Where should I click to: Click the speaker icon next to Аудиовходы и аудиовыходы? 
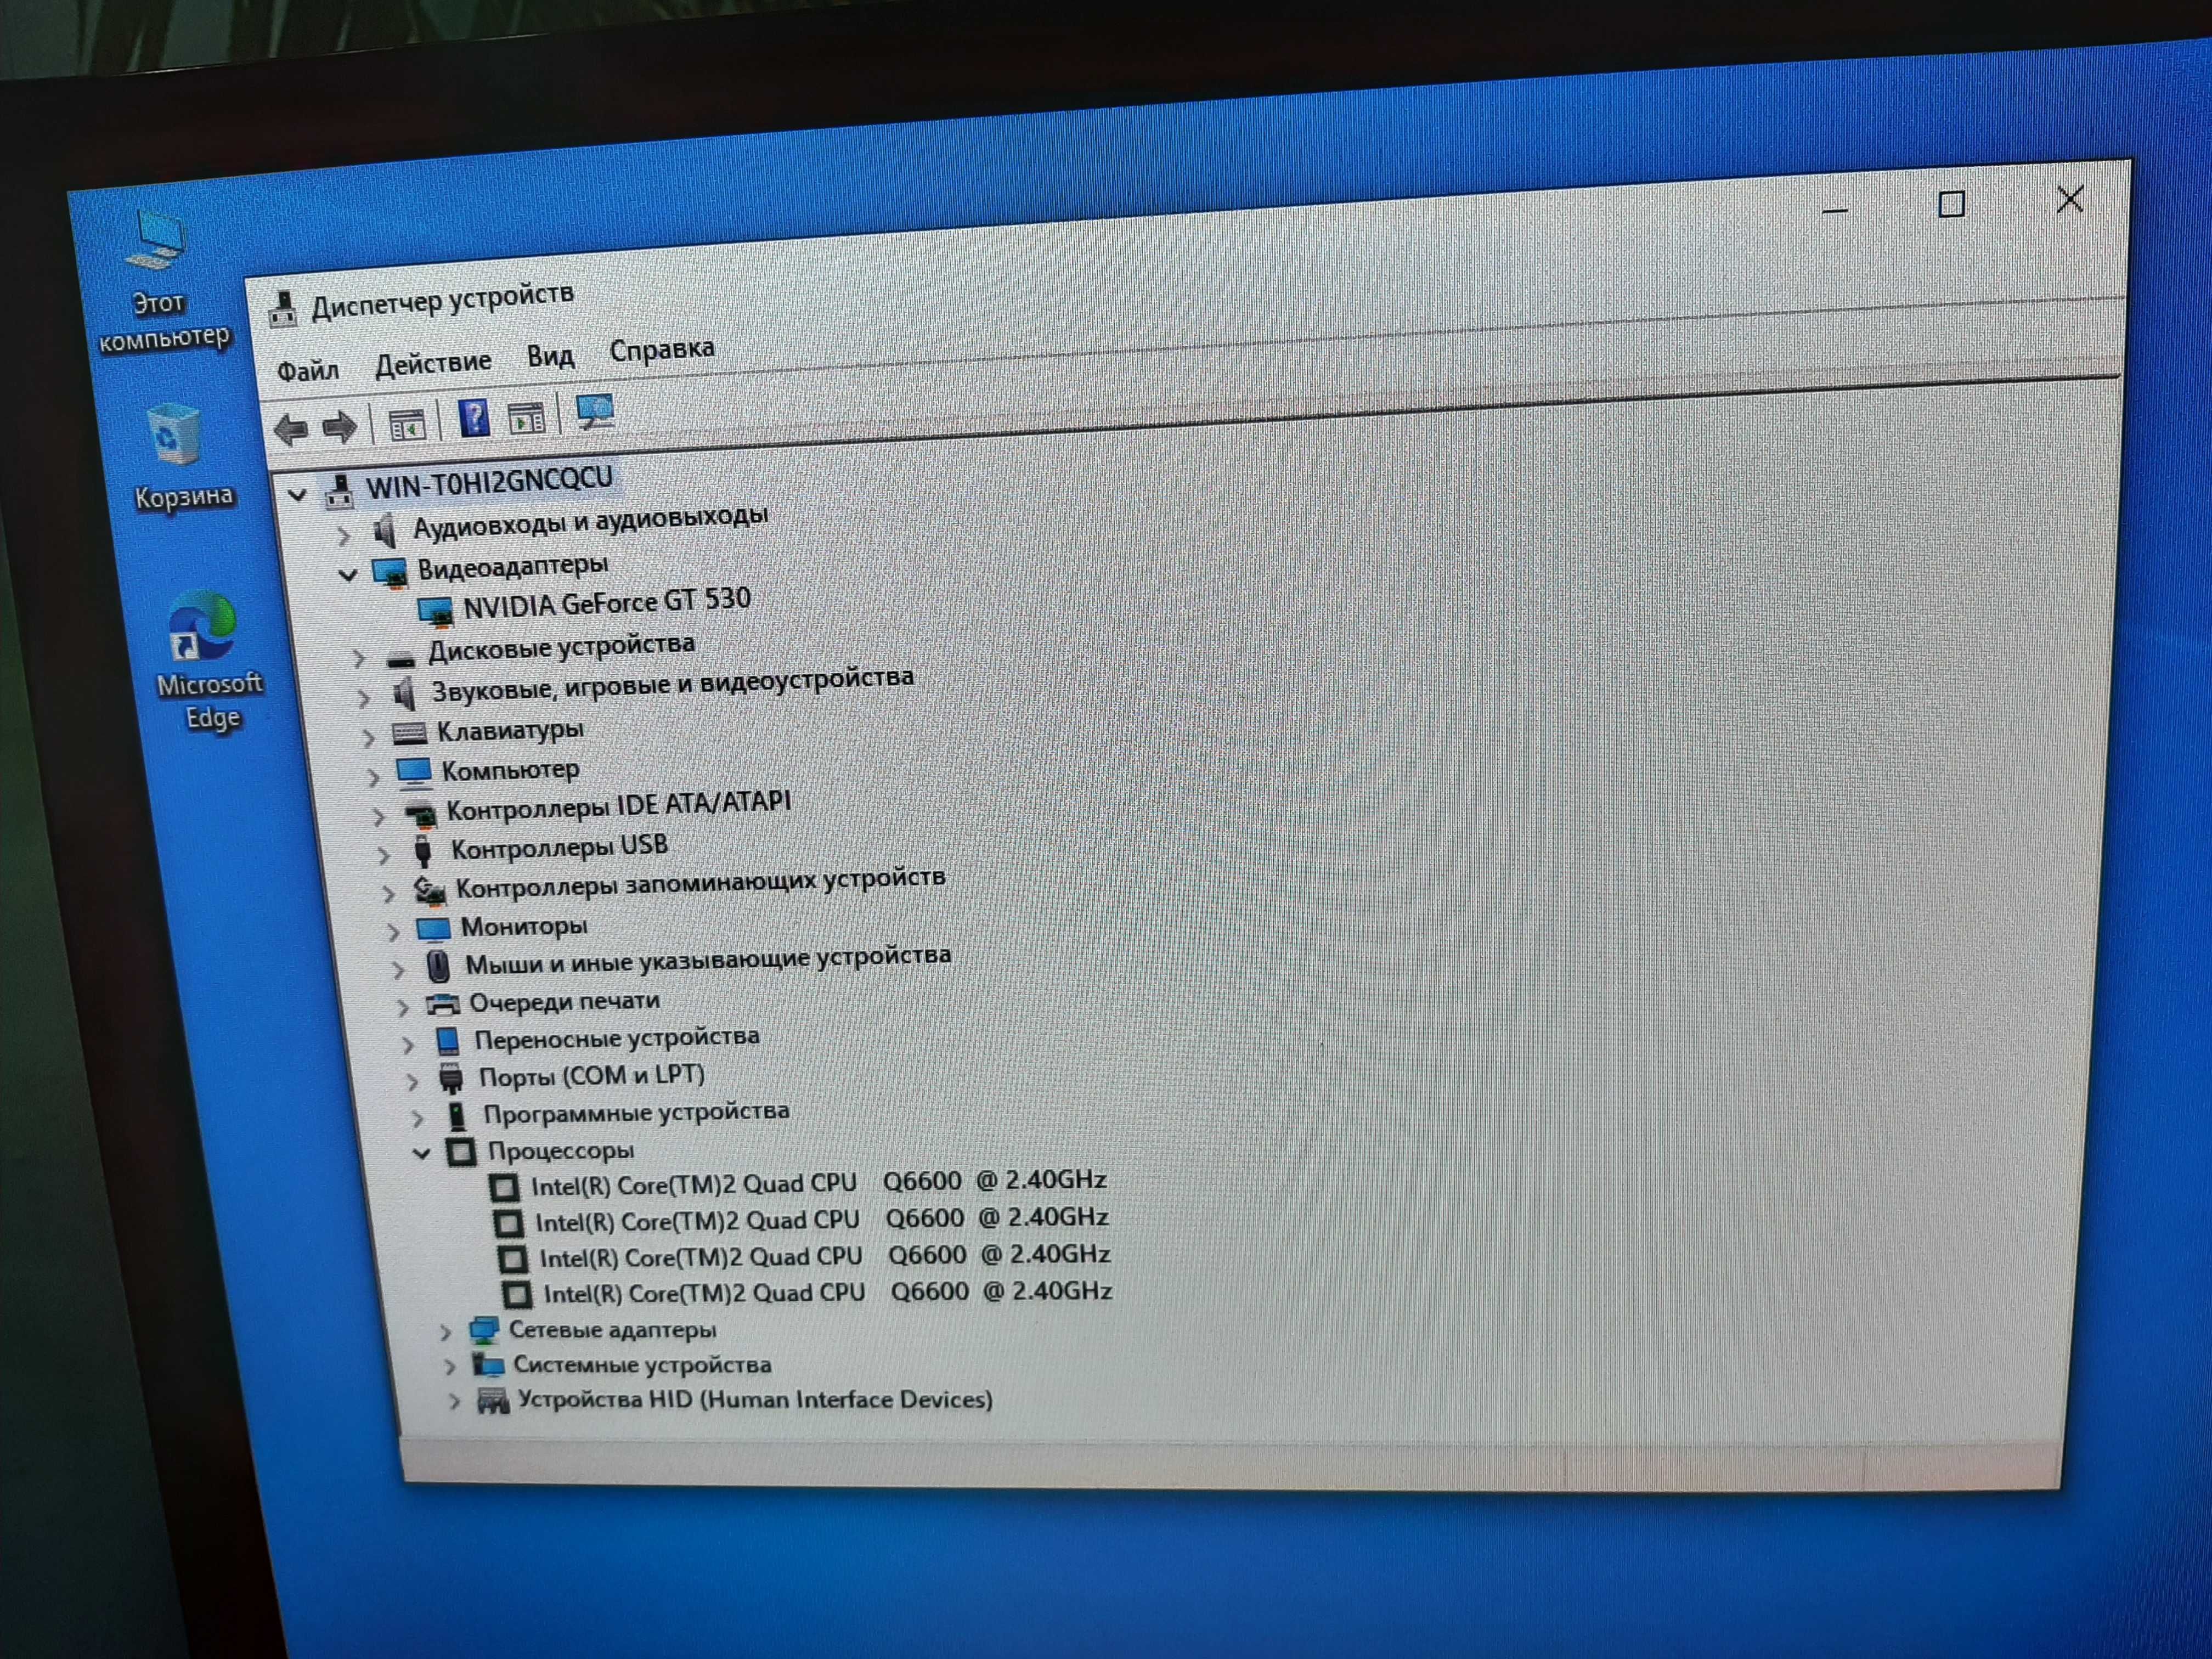pos(385,530)
